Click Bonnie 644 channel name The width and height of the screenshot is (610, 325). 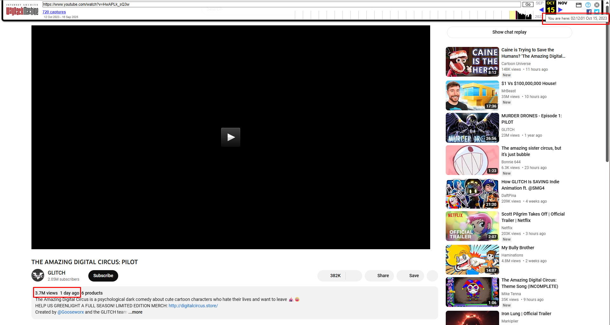pos(511,162)
